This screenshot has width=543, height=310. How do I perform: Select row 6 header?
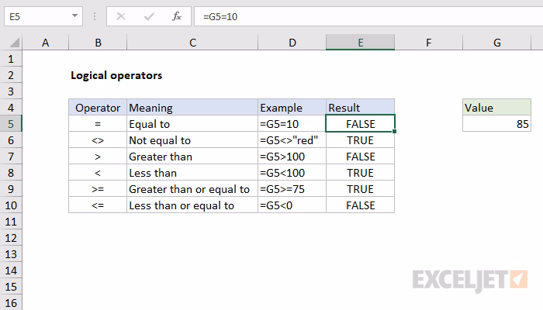click(11, 140)
